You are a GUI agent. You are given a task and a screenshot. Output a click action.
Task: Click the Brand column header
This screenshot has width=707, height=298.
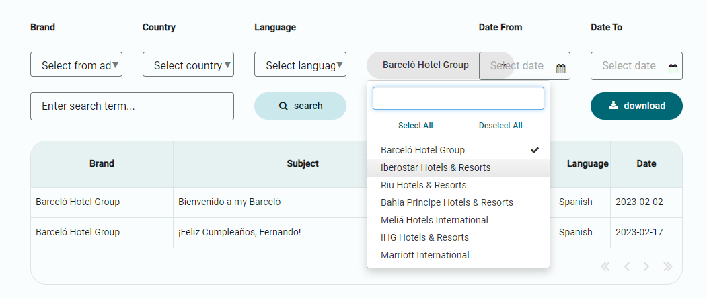(x=102, y=163)
